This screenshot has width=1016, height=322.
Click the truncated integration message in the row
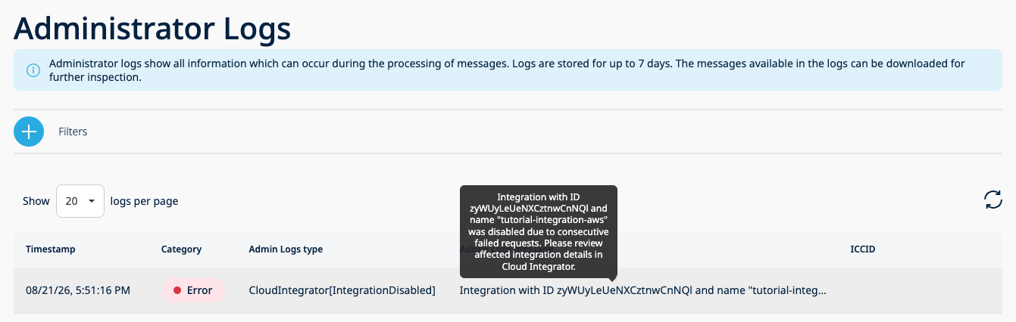click(x=643, y=290)
